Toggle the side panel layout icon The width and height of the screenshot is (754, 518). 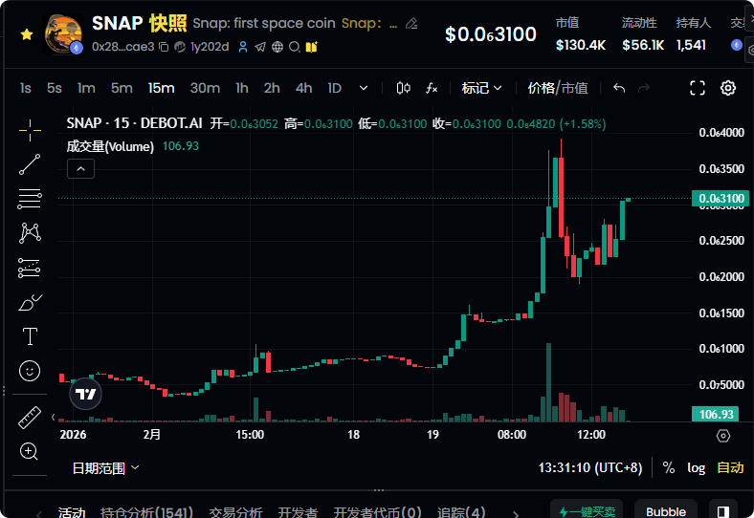[723, 511]
